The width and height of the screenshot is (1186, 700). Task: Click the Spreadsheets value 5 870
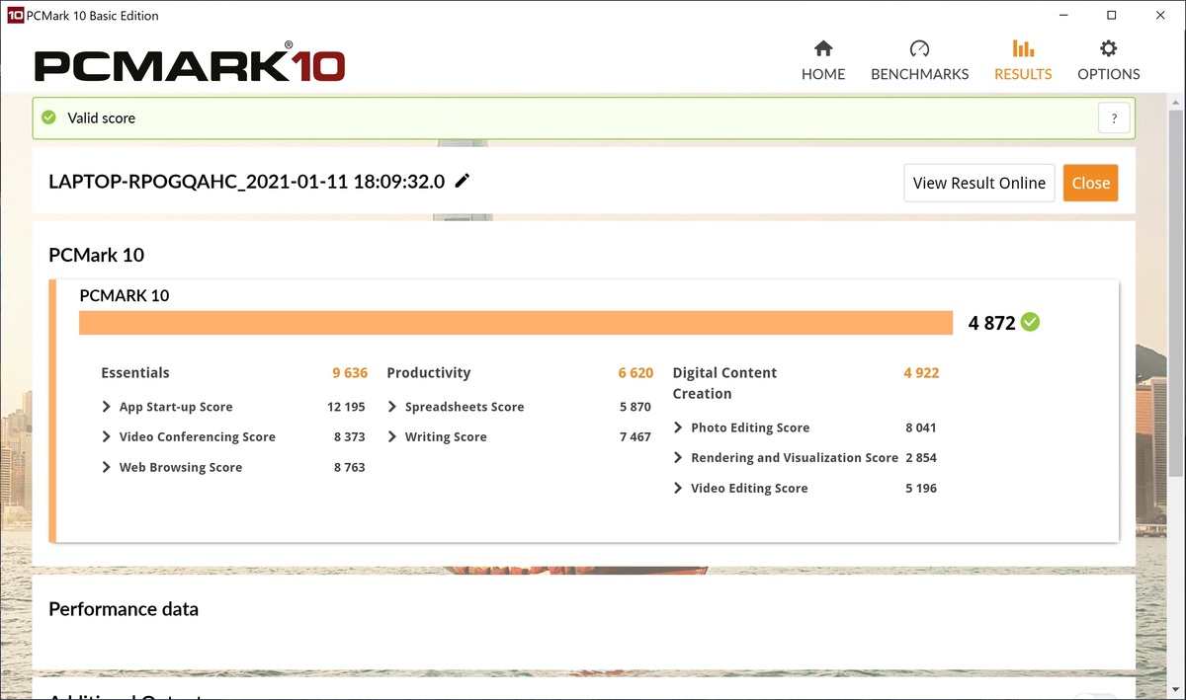[635, 407]
